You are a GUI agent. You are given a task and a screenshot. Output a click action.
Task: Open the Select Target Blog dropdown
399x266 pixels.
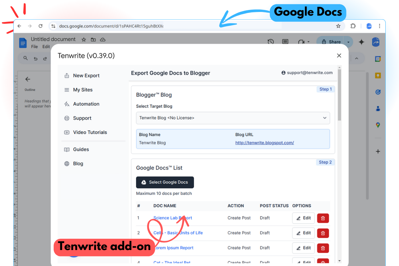(x=233, y=118)
